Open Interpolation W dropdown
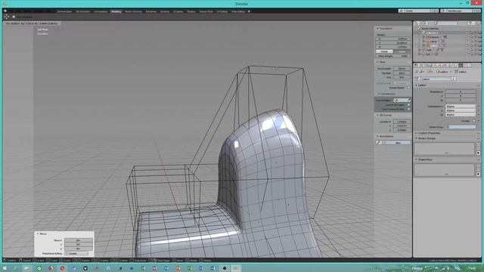This screenshot has height=272, width=484. point(461,114)
